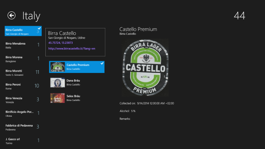Click the large Castello Premium label image

pos(145,67)
